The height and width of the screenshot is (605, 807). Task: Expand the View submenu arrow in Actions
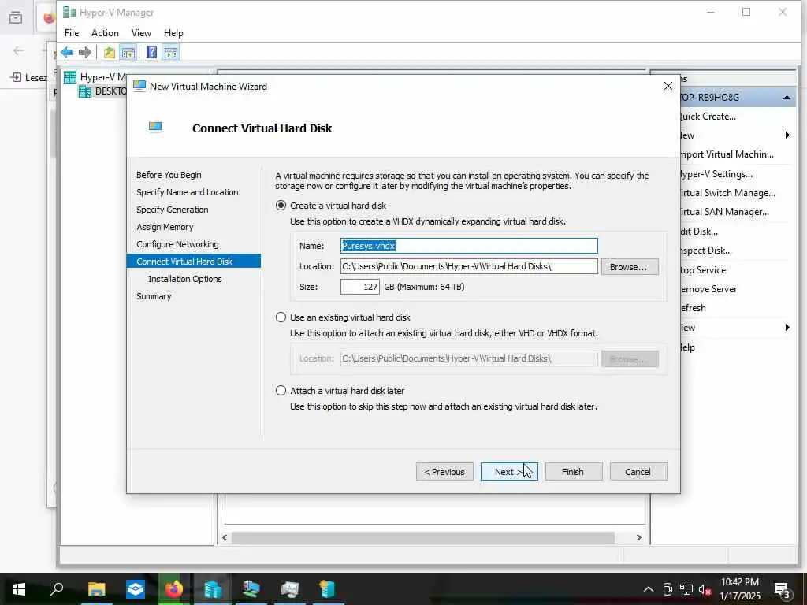pyautogui.click(x=787, y=327)
